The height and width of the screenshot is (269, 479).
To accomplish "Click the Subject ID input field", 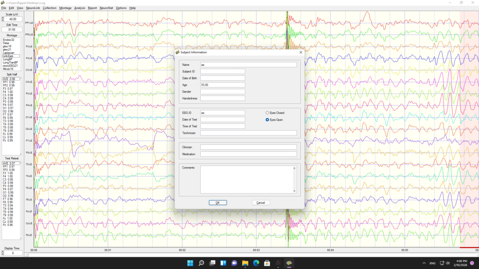I will [223, 71].
